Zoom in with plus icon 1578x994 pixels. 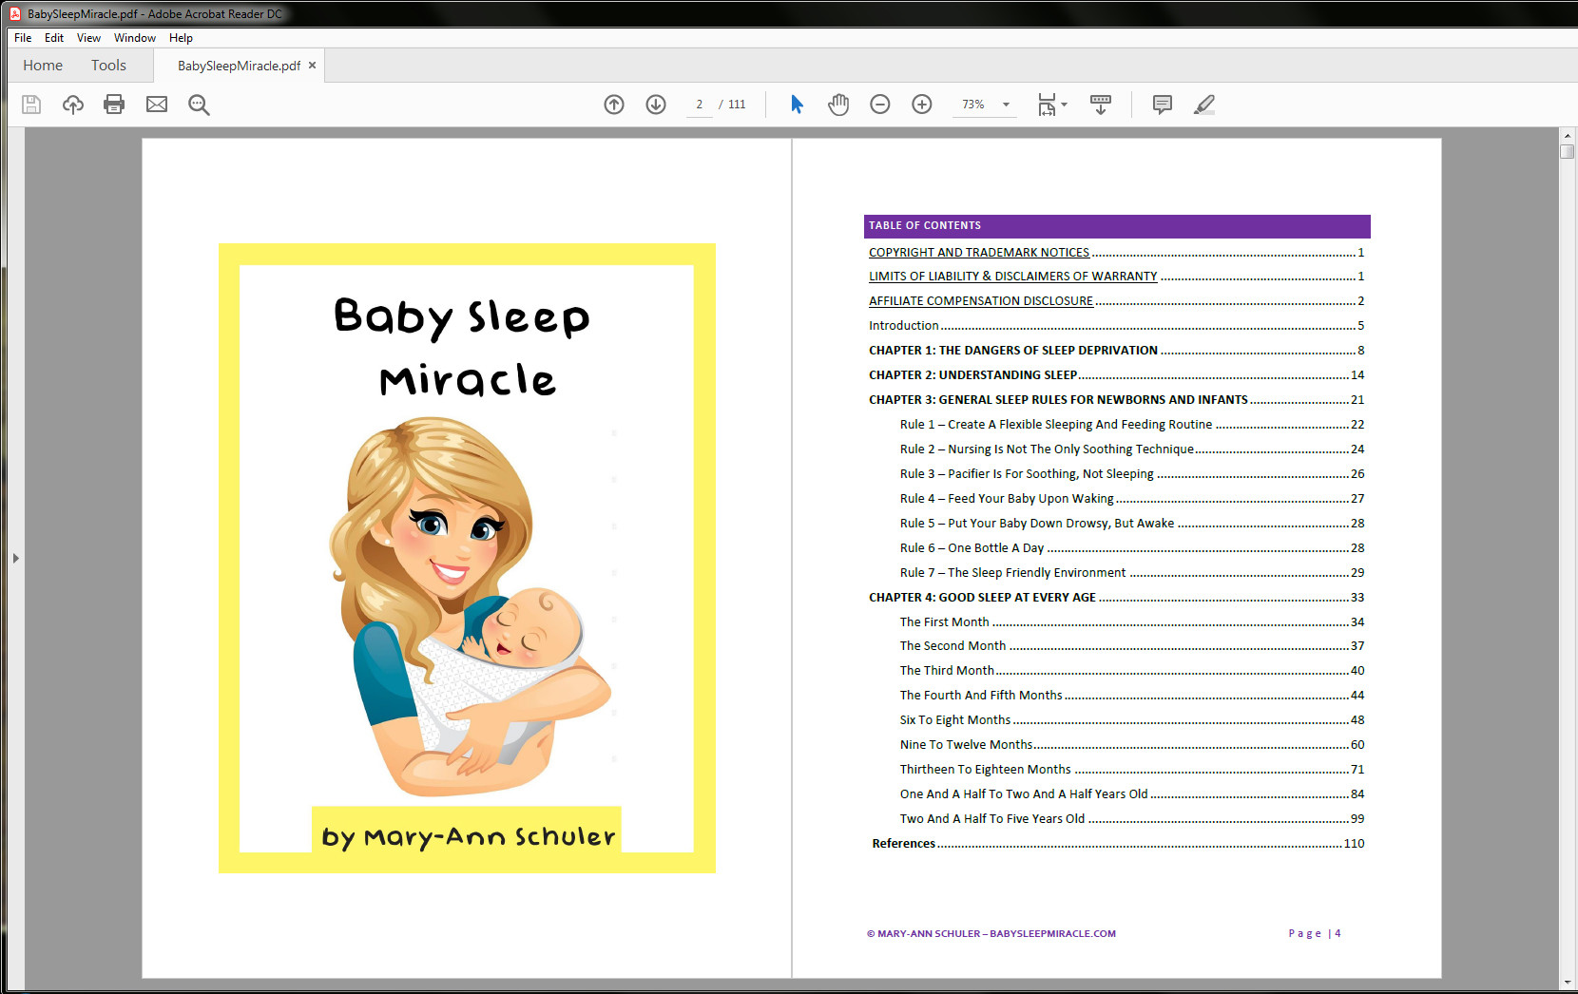tap(922, 105)
